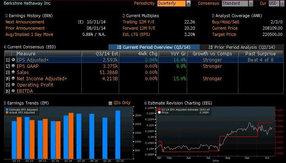Click the Trailing 12M P/E label

click(x=138, y=22)
